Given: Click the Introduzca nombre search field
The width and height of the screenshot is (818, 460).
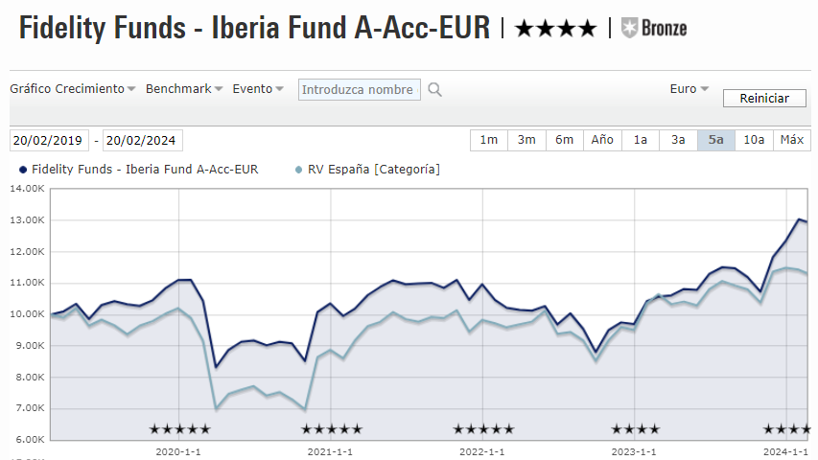Looking at the screenshot, I should pyautogui.click(x=360, y=90).
